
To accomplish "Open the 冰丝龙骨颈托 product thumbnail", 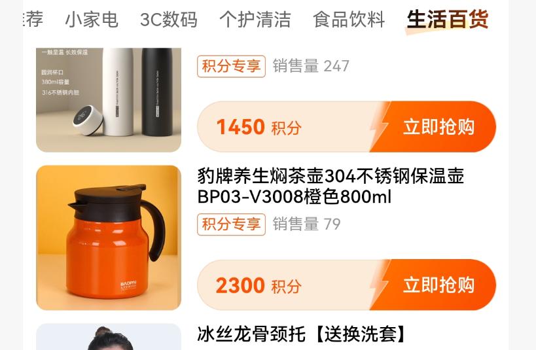I will [109, 337].
